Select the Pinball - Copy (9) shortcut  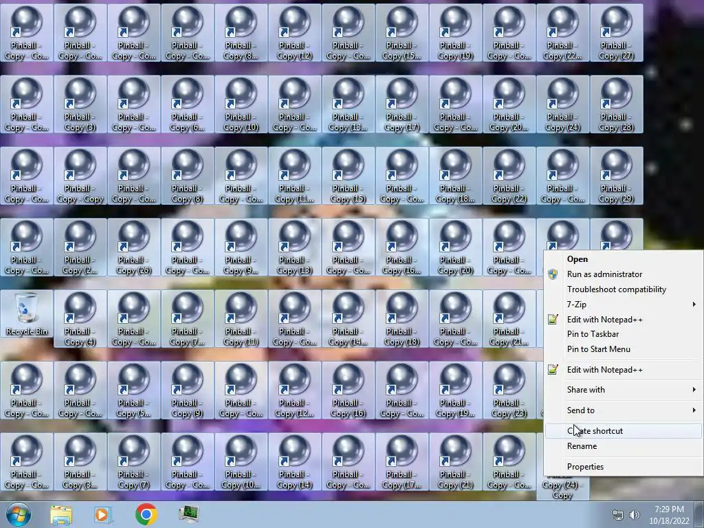[187, 390]
